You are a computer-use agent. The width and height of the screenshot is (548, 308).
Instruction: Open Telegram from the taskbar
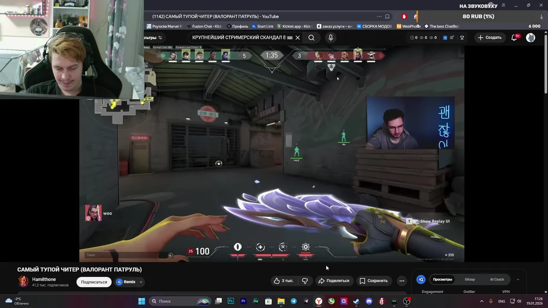click(294, 301)
